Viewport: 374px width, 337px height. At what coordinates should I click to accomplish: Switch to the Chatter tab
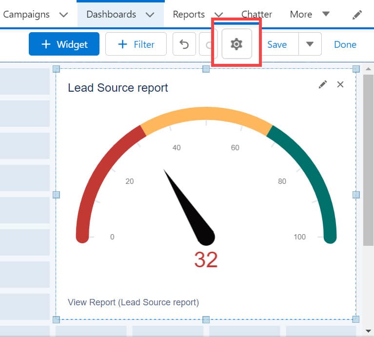[x=256, y=14]
